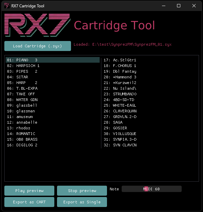
Task: Select patch 01: PIANO 3
Action: [x=53, y=60]
